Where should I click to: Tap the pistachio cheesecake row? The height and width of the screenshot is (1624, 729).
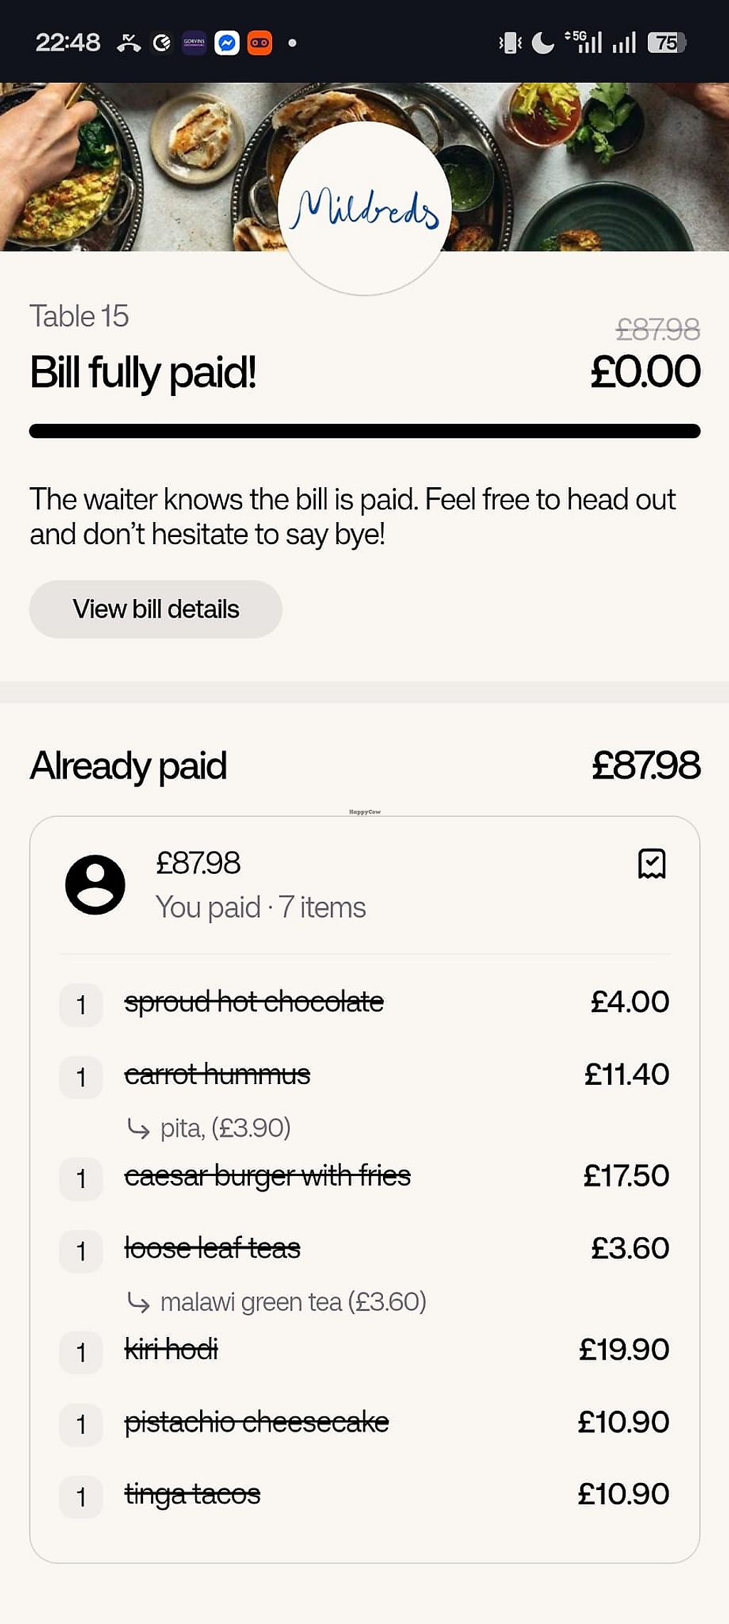[256, 1422]
